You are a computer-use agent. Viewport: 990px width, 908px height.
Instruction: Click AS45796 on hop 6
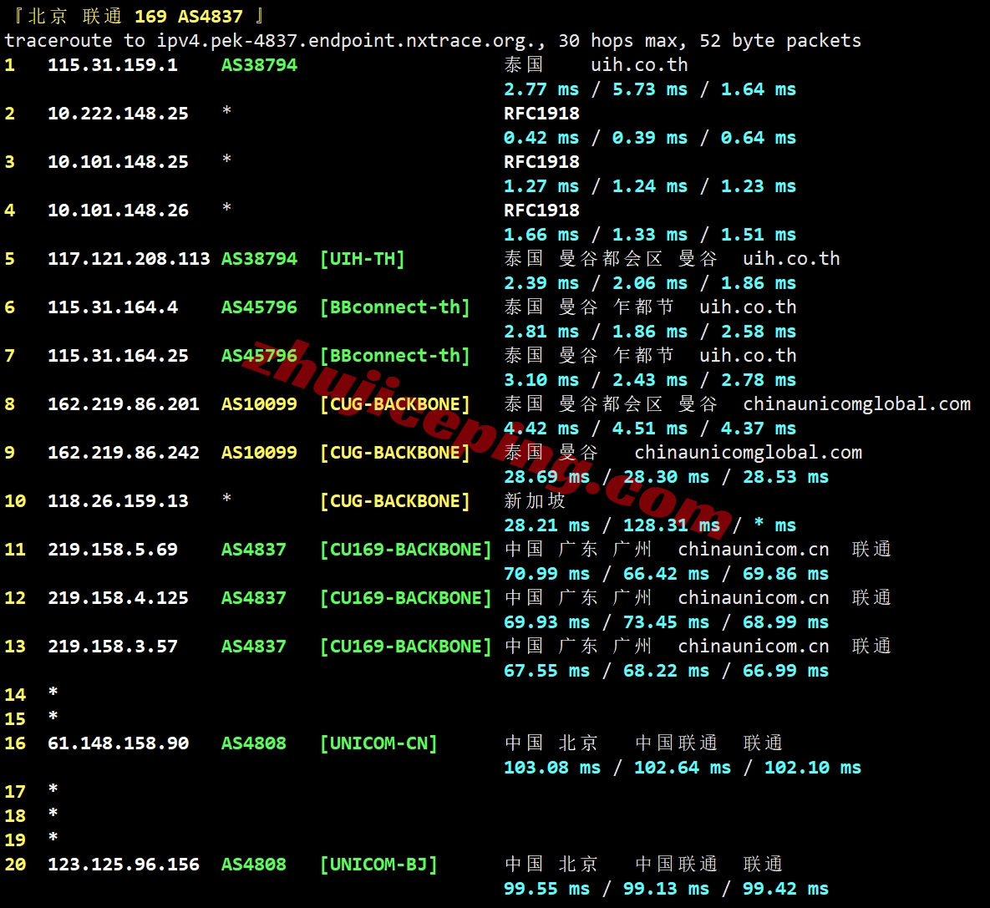(x=259, y=307)
